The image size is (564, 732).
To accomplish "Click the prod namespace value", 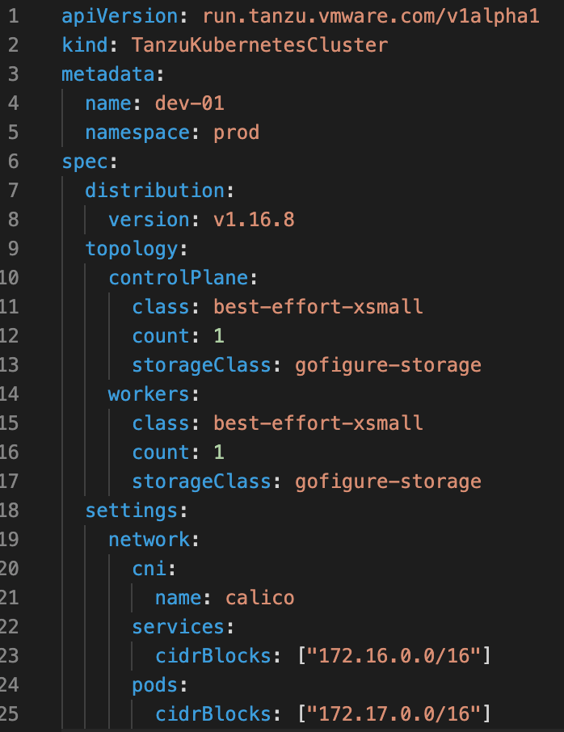I will pyautogui.click(x=236, y=132).
